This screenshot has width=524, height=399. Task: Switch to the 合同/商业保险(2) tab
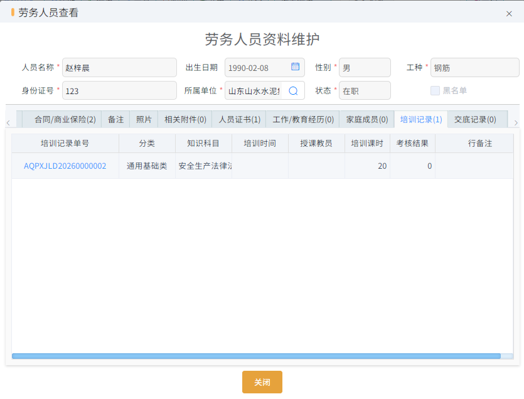coord(65,119)
